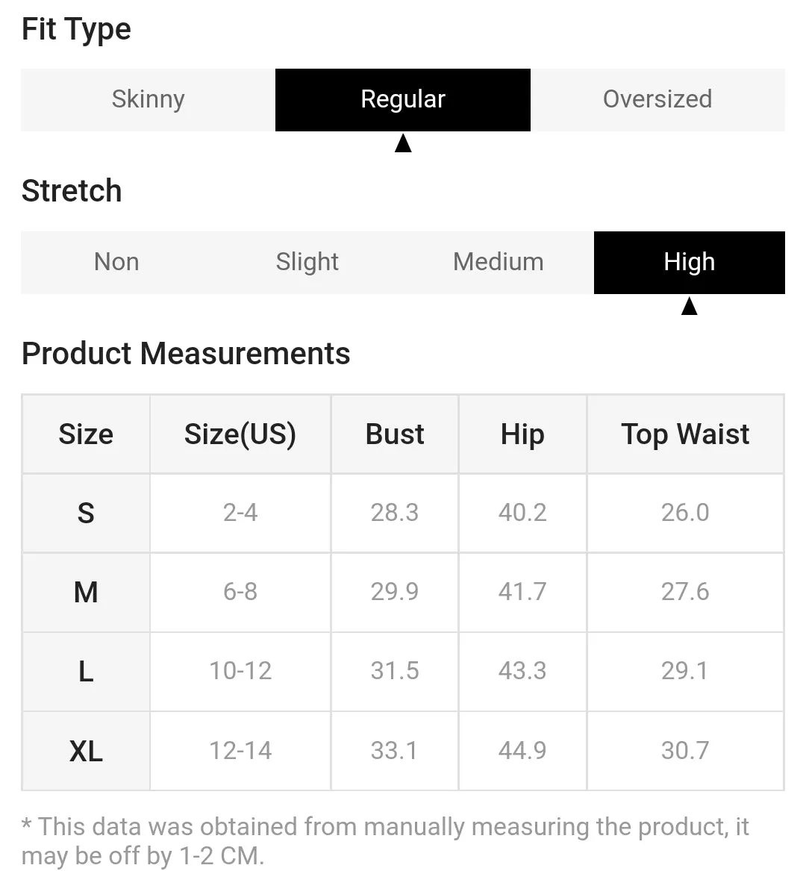
Task: Select the S size row label
Action: [x=86, y=513]
